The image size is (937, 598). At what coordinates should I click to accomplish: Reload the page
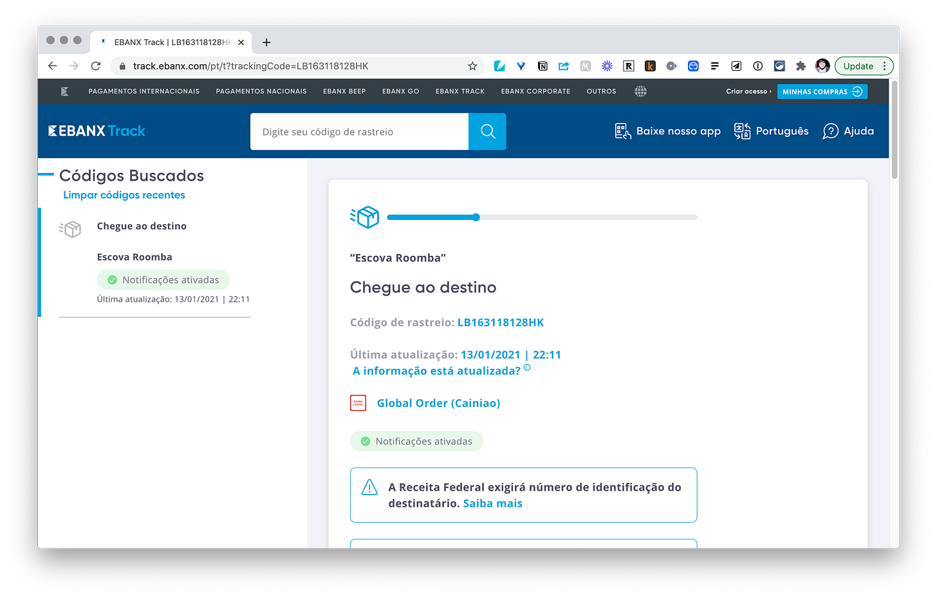[x=96, y=66]
